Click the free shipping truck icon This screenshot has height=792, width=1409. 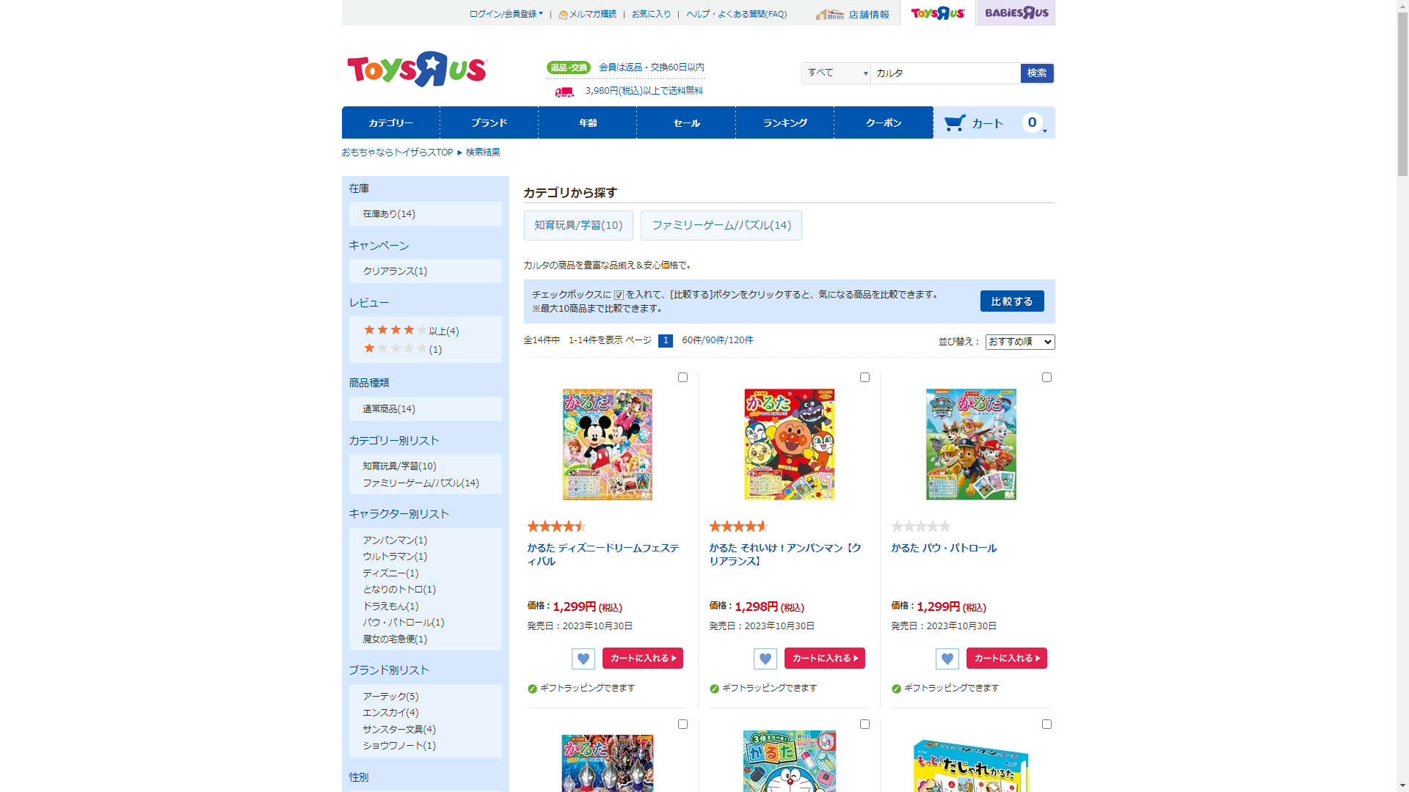[x=564, y=92]
